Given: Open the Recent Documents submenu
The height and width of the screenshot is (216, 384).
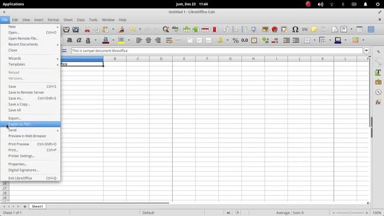Looking at the screenshot, I should point(31,44).
